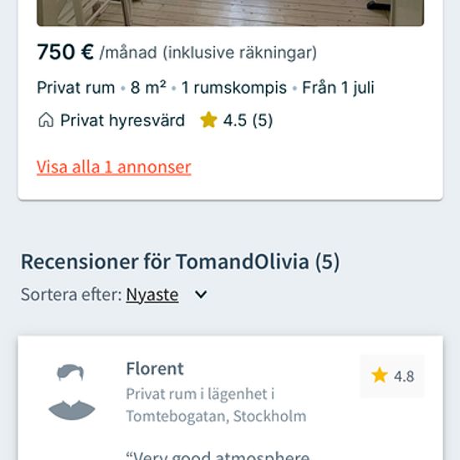
Task: Open the sort chevron next to Nyaste
Action: [201, 294]
